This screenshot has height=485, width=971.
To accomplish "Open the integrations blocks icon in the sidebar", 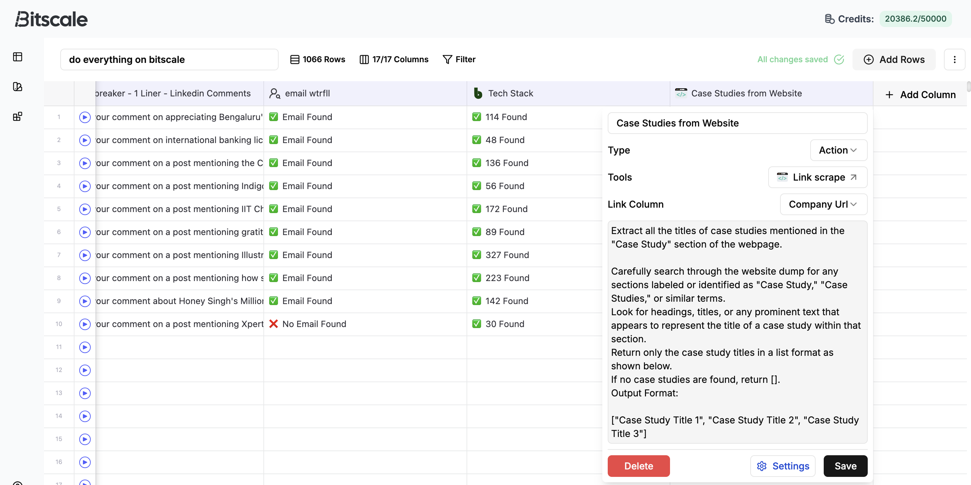I will [17, 116].
